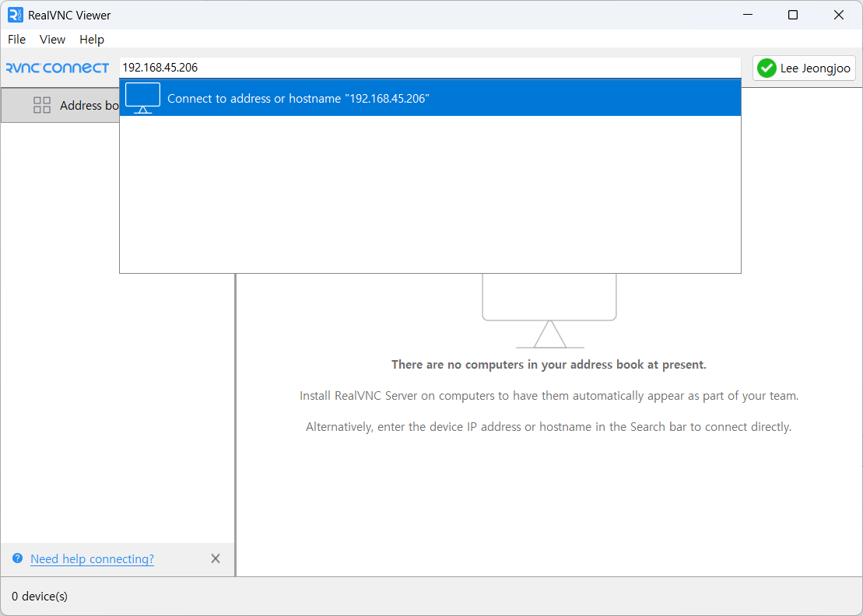The image size is (863, 616).
Task: Close the RealVNC Viewer window
Action: (x=839, y=15)
